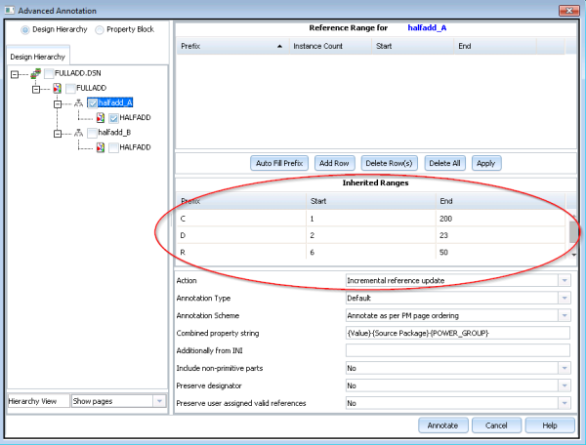Image resolution: width=586 pixels, height=445 pixels.
Task: Click the Advanced Annotation title bar icon
Action: click(x=10, y=9)
